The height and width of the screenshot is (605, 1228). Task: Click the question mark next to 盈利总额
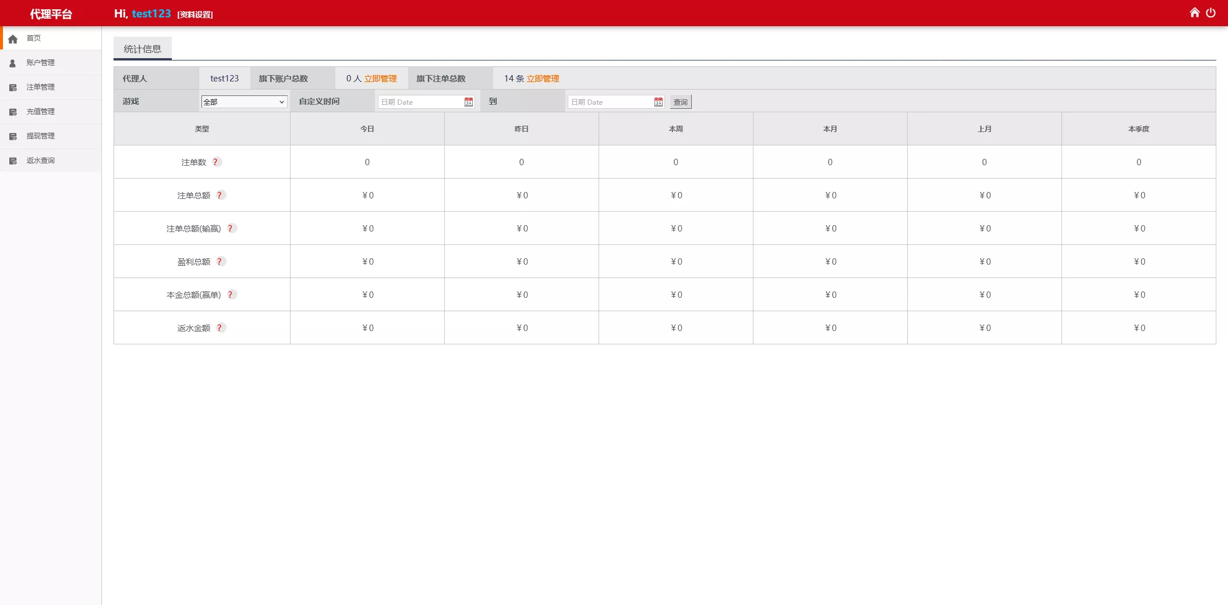pyautogui.click(x=220, y=262)
